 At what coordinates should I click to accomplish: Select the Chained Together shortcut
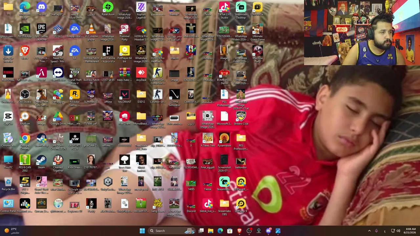[x=58, y=164]
